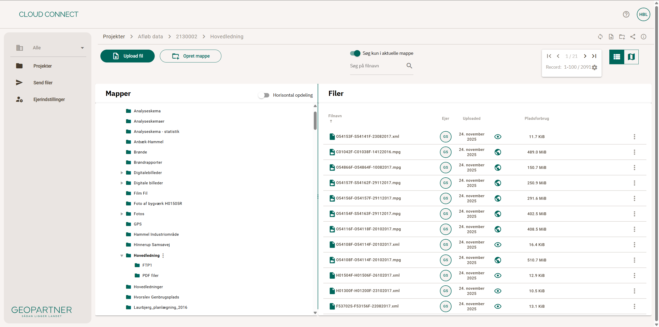This screenshot has height=327, width=659.
Task: Sort by Filnavn column header
Action: (x=335, y=116)
